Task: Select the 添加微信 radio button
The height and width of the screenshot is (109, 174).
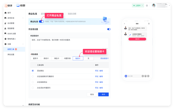Action: pyautogui.click(x=33, y=71)
